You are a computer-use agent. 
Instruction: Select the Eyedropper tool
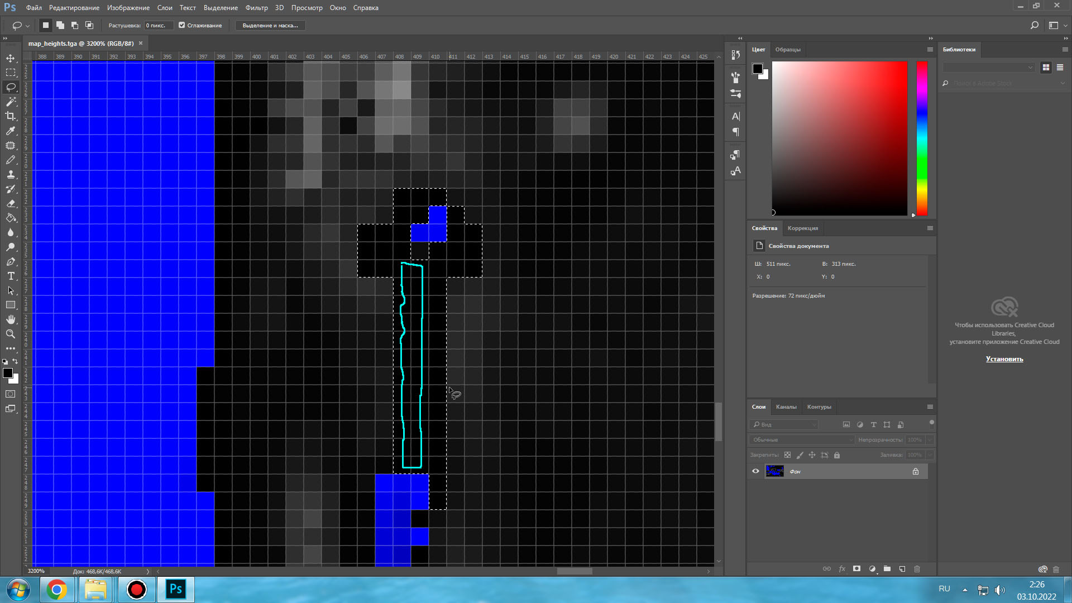(11, 131)
